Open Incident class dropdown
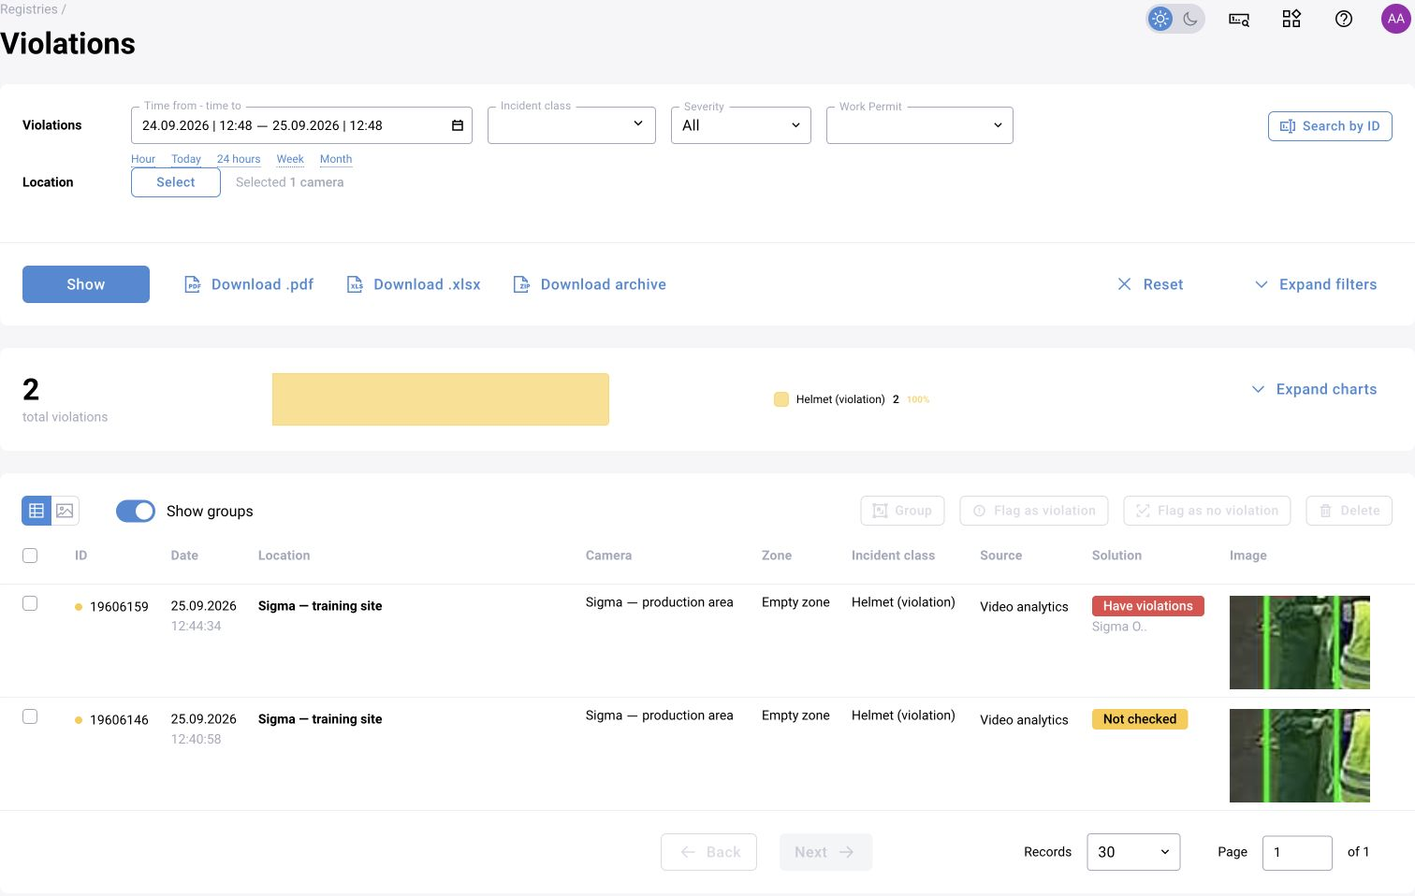 point(571,125)
